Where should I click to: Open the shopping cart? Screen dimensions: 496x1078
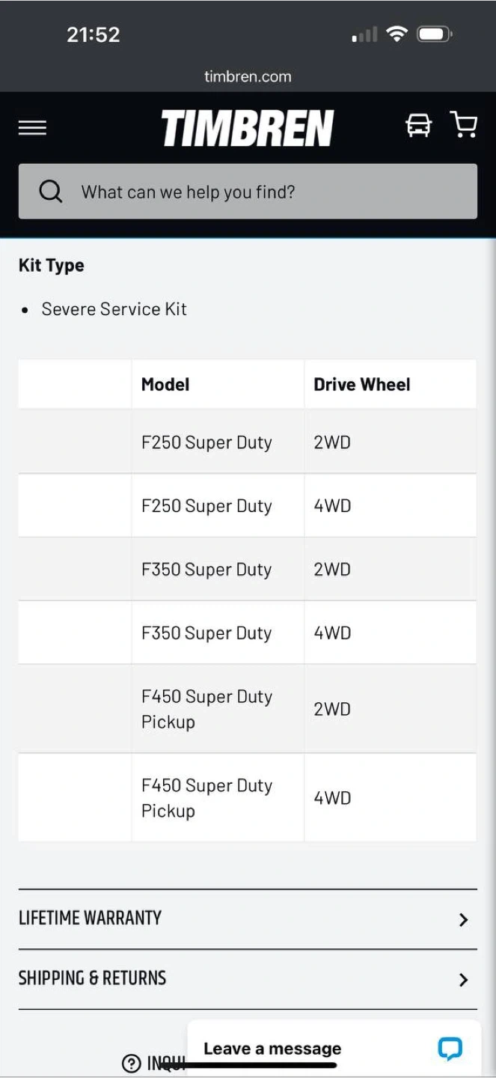(x=464, y=124)
